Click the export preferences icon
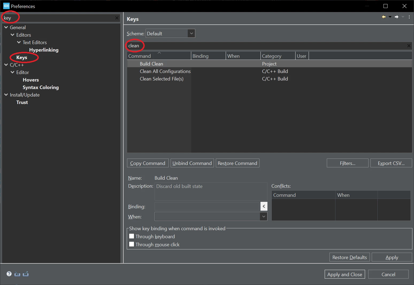This screenshot has height=285, width=414. pos(26,274)
